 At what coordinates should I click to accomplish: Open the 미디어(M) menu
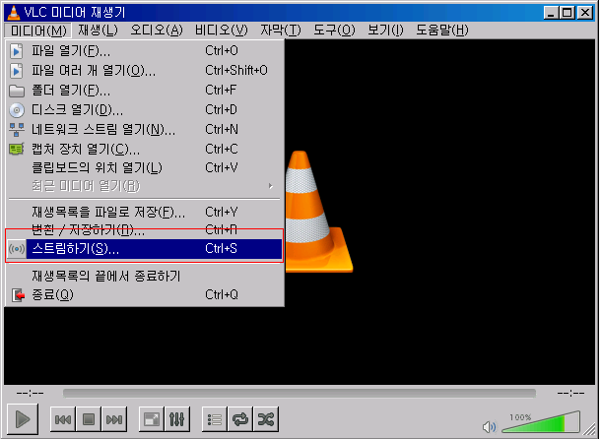click(38, 30)
